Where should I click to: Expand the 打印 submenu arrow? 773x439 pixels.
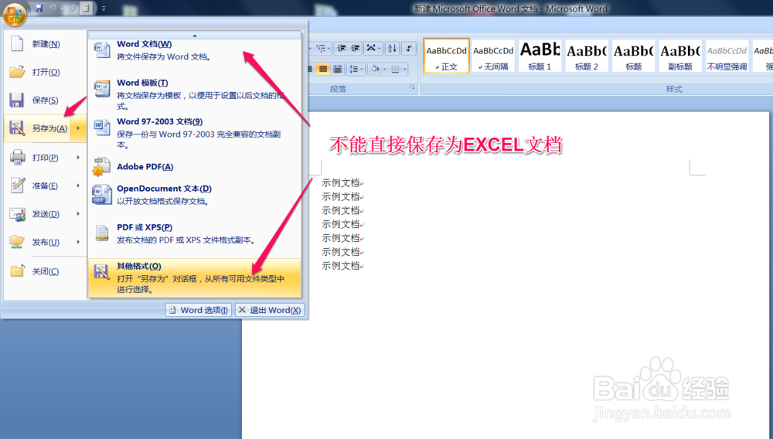click(78, 157)
